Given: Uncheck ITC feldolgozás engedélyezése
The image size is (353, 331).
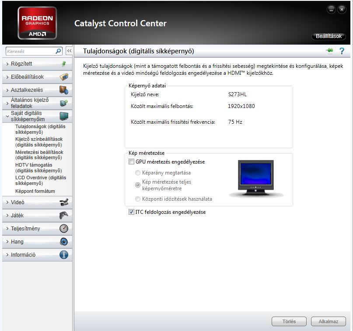Looking at the screenshot, I should point(131,212).
